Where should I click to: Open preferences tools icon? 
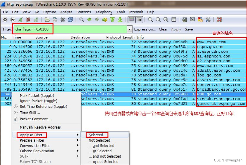208,20
